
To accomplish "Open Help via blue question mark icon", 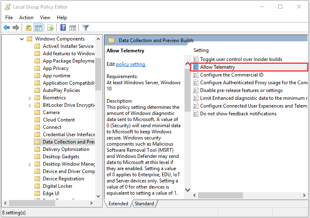I will pos(63,27).
